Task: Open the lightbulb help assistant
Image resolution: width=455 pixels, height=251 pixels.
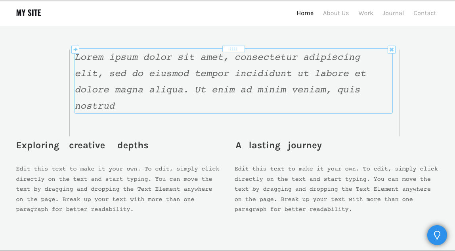Action: click(x=437, y=235)
